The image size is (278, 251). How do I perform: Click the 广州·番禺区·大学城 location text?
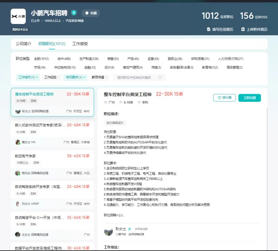point(76,142)
